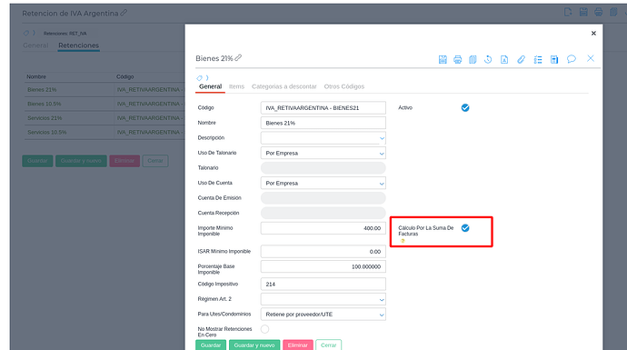This screenshot has height=350, width=627.
Task: Click the pink Eliminar button in the dialog
Action: [298, 345]
